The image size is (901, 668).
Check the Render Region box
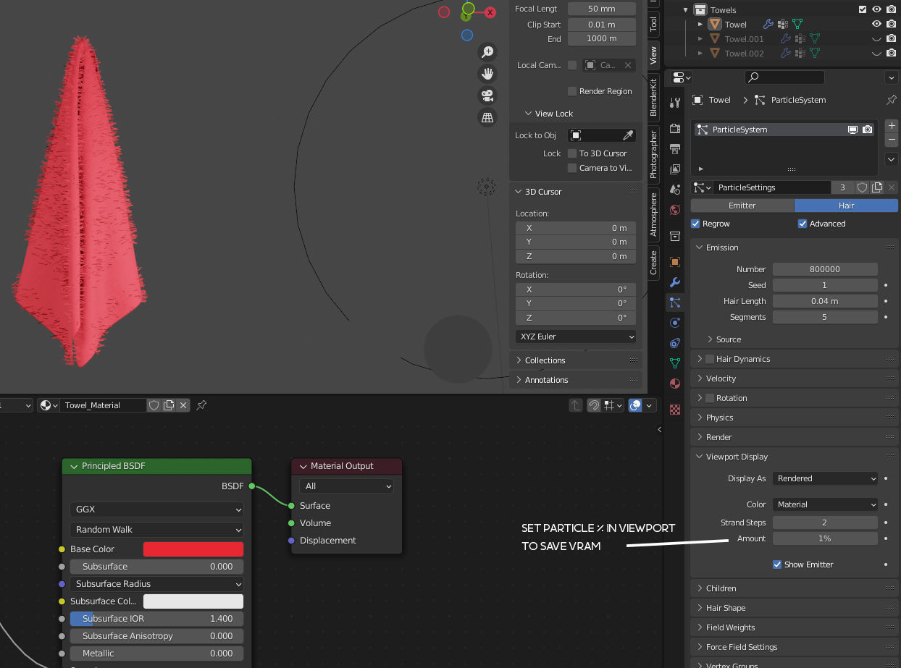572,91
